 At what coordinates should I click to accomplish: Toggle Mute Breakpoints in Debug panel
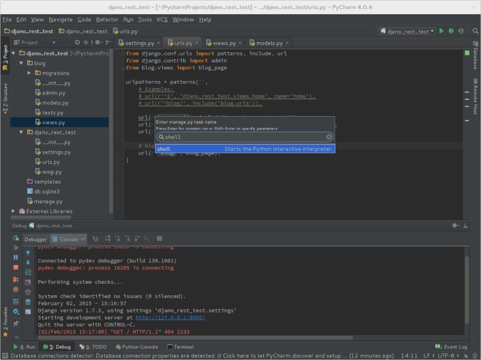pos(15,289)
